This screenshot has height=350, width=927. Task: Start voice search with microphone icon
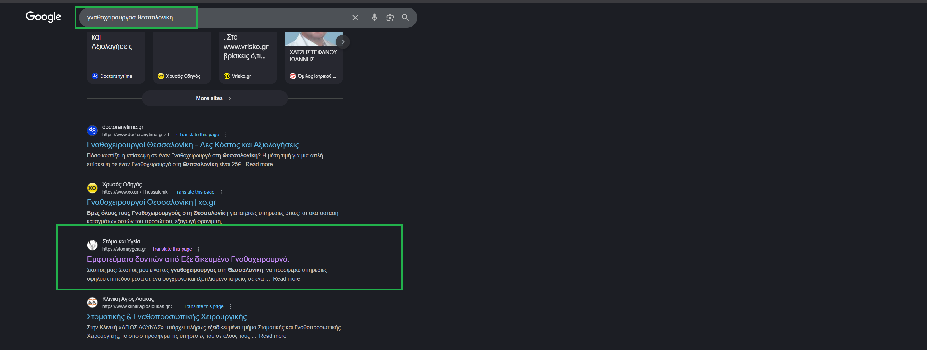click(x=374, y=18)
